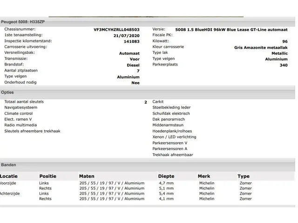Click the Gris Amazonite metaallak color value
Screen dimensions: 298x223
[x=261, y=47]
